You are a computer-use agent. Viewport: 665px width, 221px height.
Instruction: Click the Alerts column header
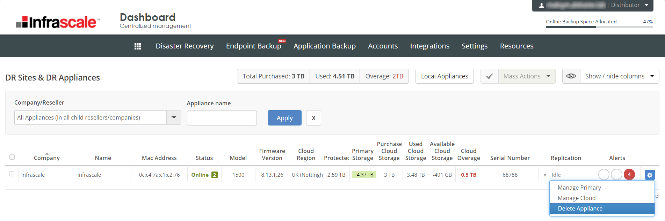coord(617,158)
